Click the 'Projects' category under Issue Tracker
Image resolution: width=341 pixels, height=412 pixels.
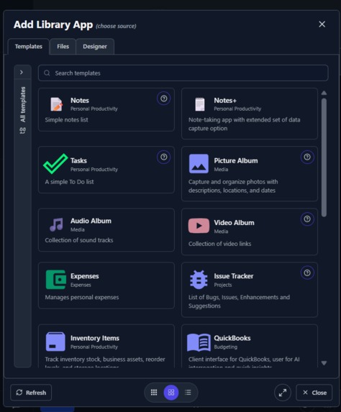223,285
